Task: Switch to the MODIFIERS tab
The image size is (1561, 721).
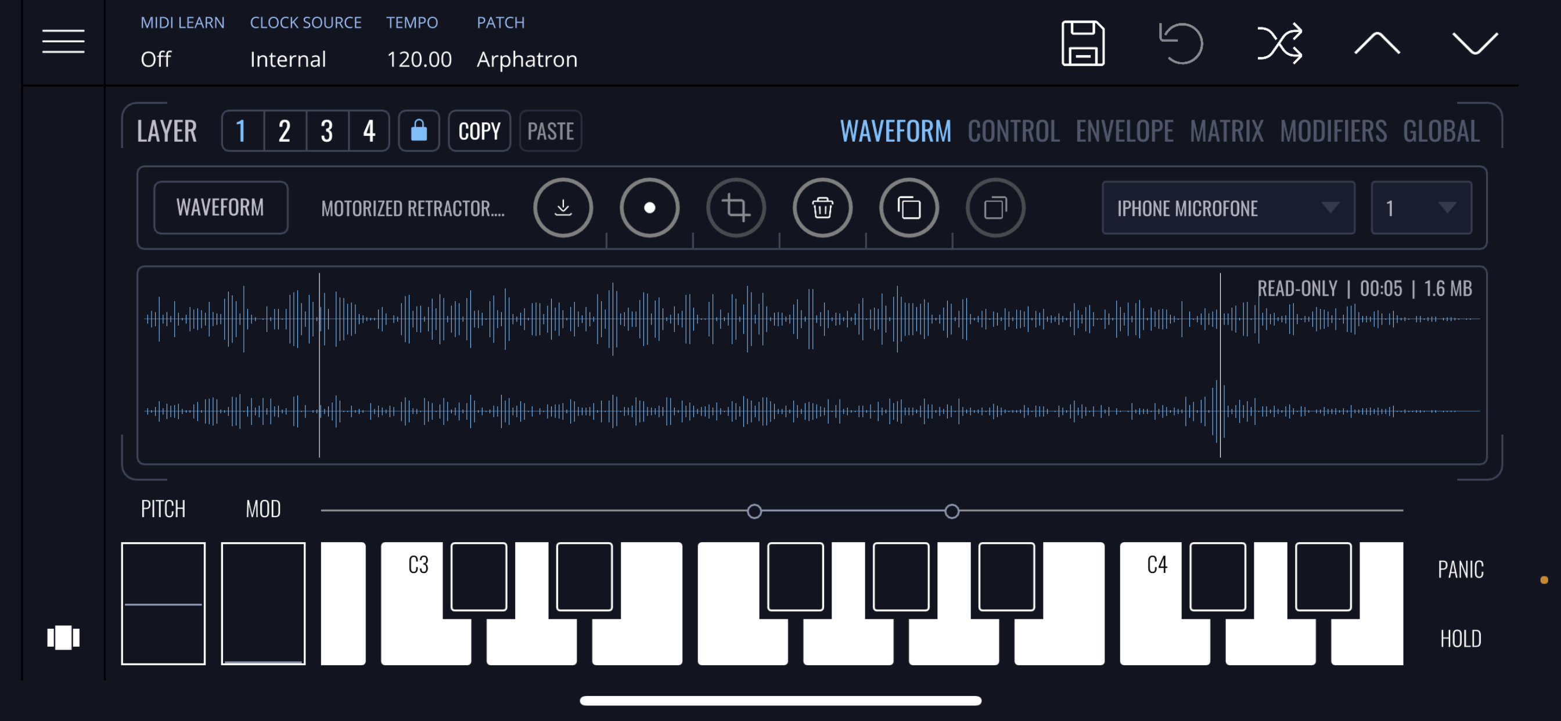Action: tap(1333, 131)
